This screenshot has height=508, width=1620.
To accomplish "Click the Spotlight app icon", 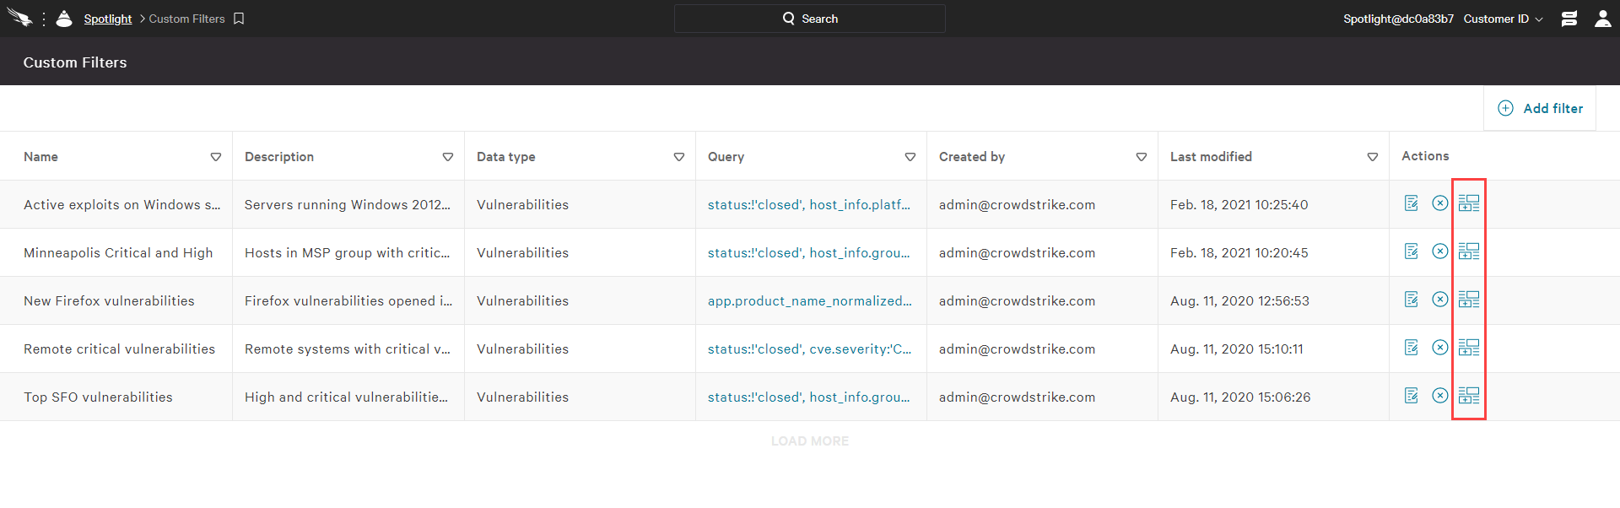I will (64, 19).
